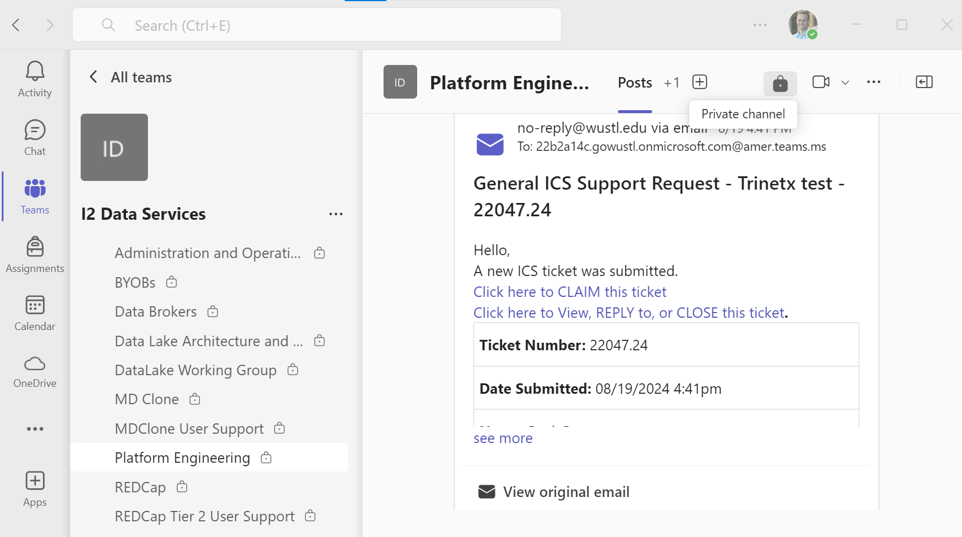962x537 pixels.
Task: Switch to the Posts tab
Action: pos(635,83)
